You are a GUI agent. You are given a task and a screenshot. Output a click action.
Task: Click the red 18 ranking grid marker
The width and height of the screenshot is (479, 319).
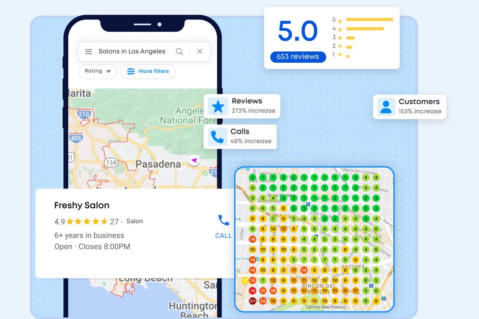[x=252, y=291]
